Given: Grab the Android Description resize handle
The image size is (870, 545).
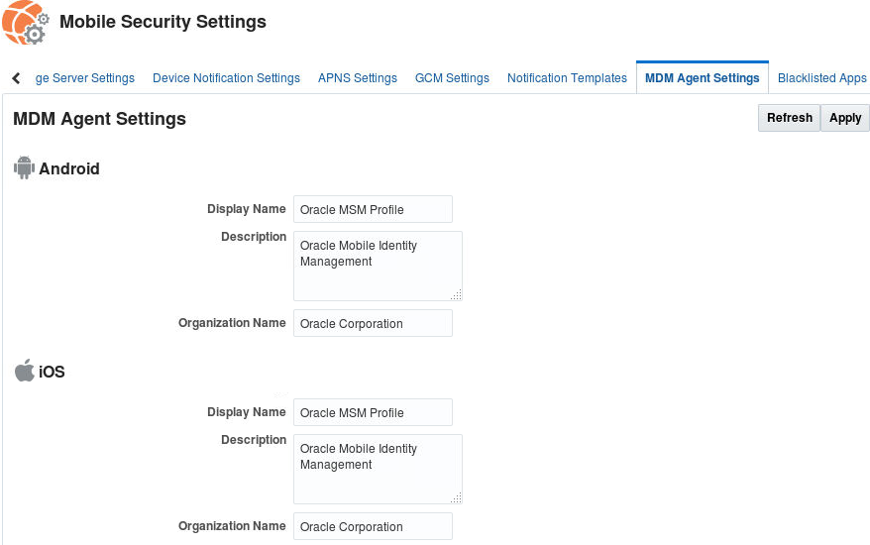Looking at the screenshot, I should click(x=456, y=294).
